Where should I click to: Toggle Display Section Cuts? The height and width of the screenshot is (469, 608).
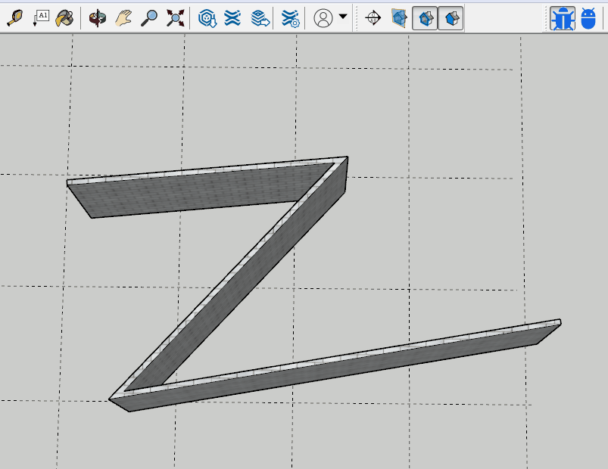click(x=426, y=18)
